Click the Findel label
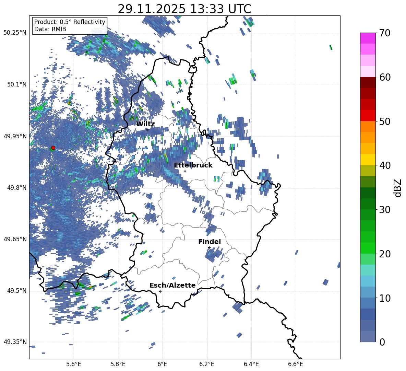This screenshot has width=406, height=371. click(x=210, y=242)
